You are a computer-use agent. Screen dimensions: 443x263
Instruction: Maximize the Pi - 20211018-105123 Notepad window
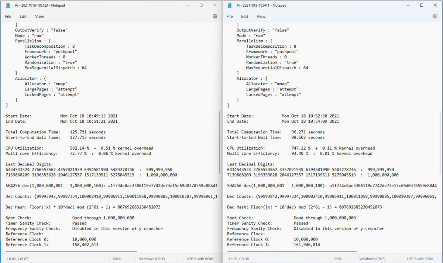pyautogui.click(x=201, y=5)
